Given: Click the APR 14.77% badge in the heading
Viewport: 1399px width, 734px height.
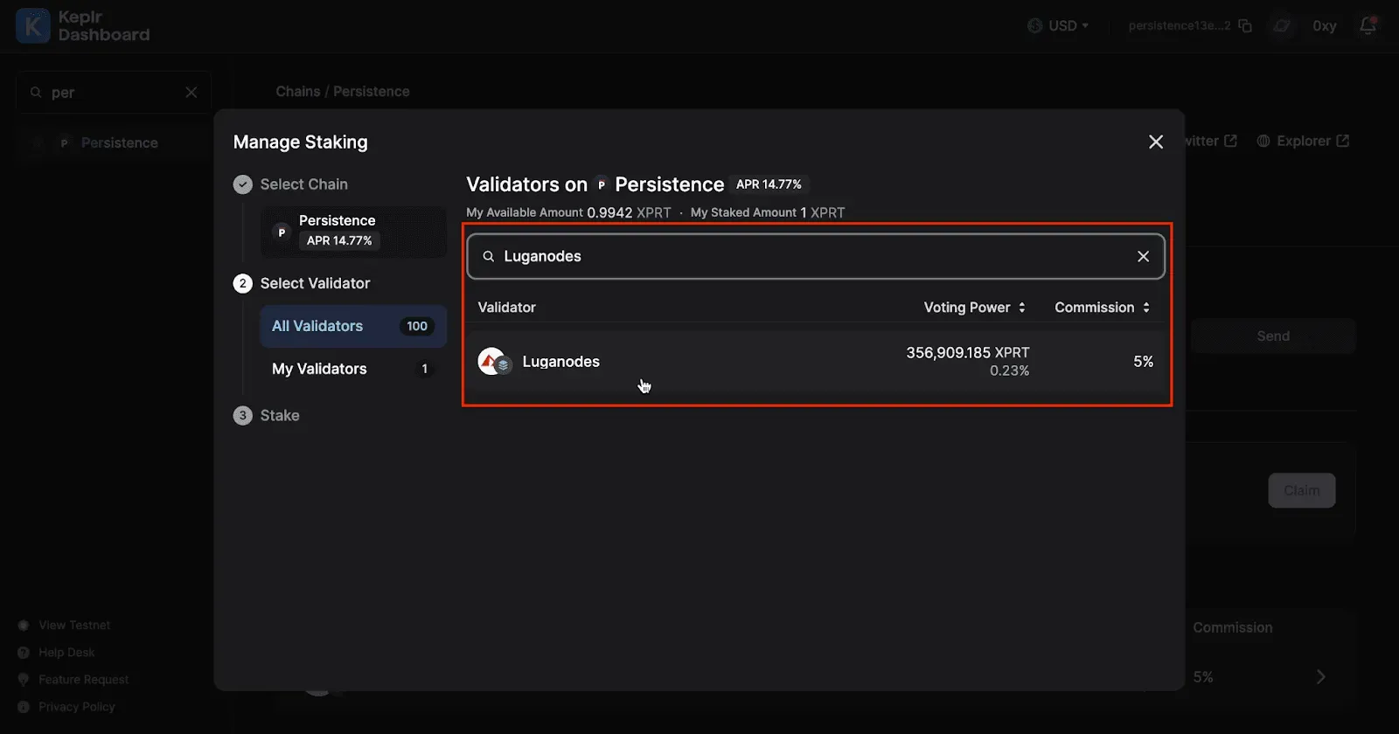Looking at the screenshot, I should click(769, 184).
